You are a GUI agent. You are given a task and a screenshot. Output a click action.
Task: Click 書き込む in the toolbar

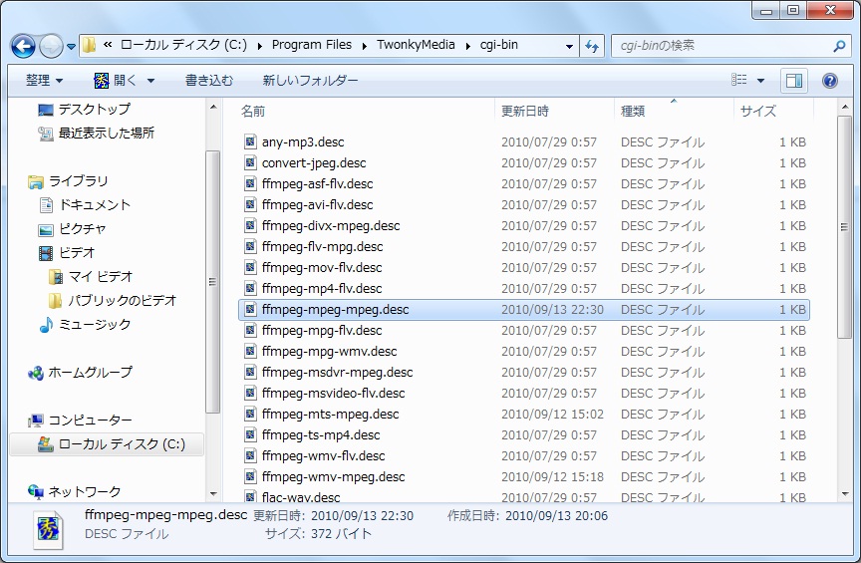pyautogui.click(x=208, y=81)
